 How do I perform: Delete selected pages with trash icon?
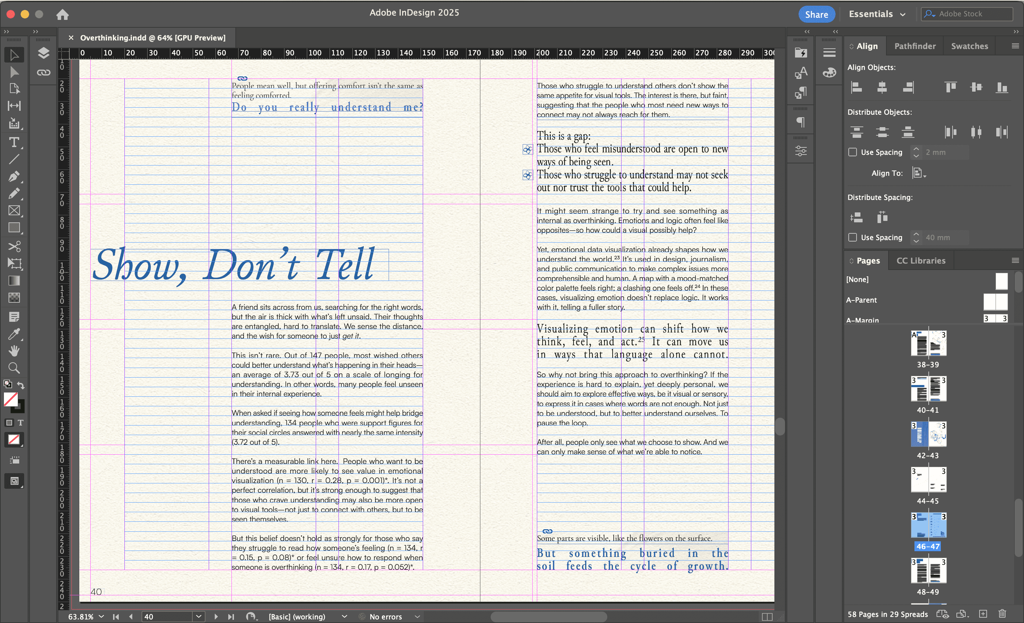pyautogui.click(x=1002, y=614)
